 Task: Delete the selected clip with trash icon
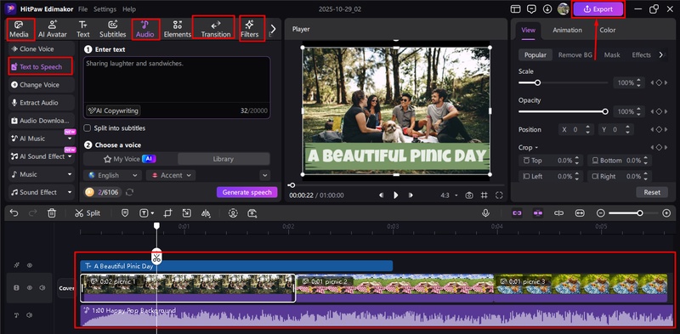[52, 213]
